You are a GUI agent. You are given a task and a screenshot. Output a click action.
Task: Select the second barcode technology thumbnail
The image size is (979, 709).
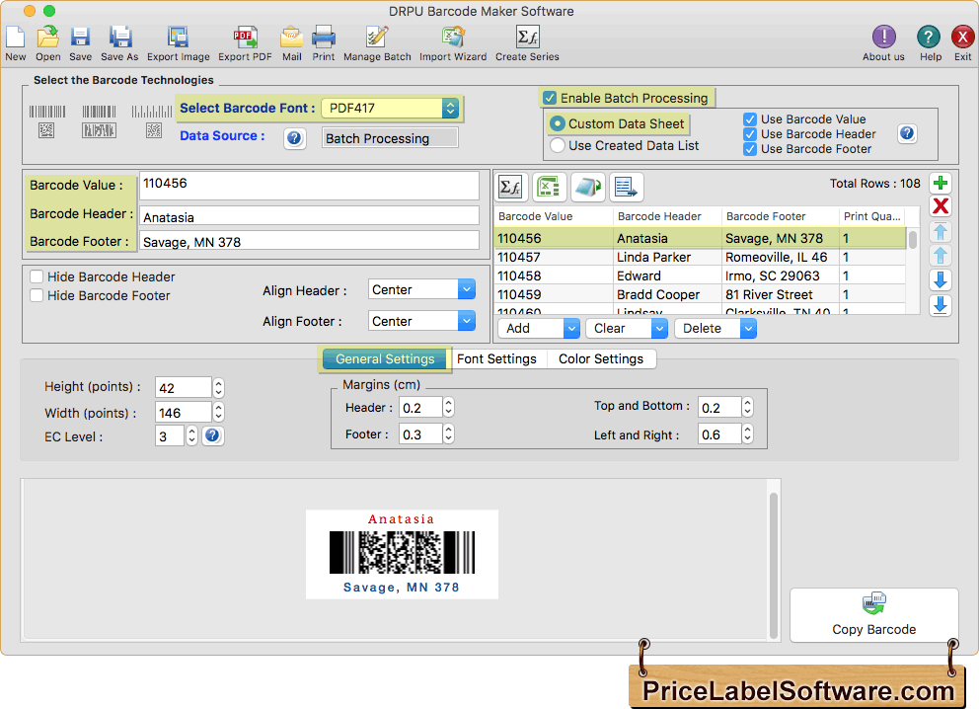coord(100,121)
